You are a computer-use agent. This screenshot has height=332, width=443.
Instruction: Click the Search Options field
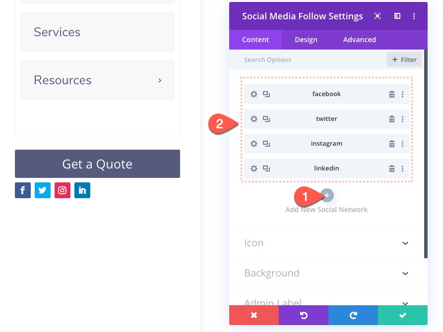(278, 59)
